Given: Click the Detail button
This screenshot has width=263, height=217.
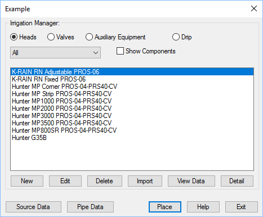Looking at the screenshot, I should (x=237, y=181).
